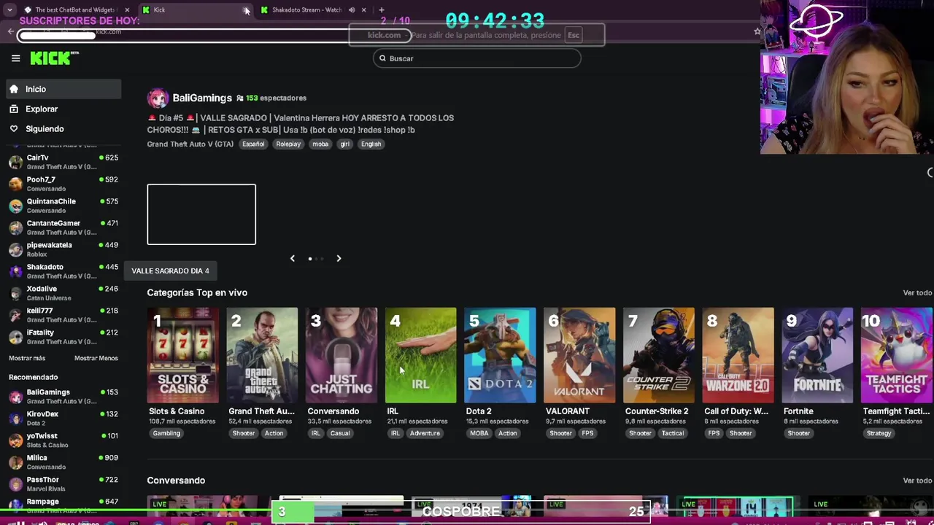Open IRL category card
Image resolution: width=934 pixels, height=525 pixels.
pos(420,355)
